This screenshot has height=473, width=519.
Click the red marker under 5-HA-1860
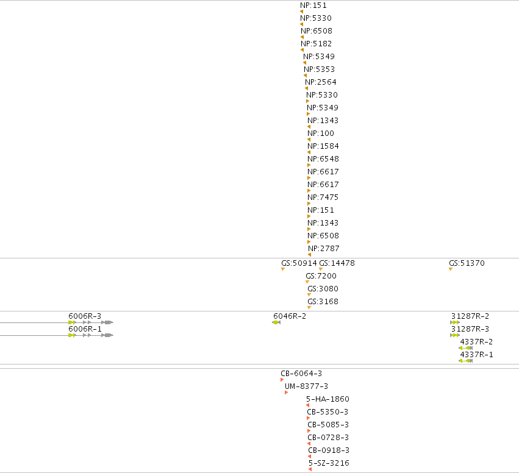coord(308,405)
